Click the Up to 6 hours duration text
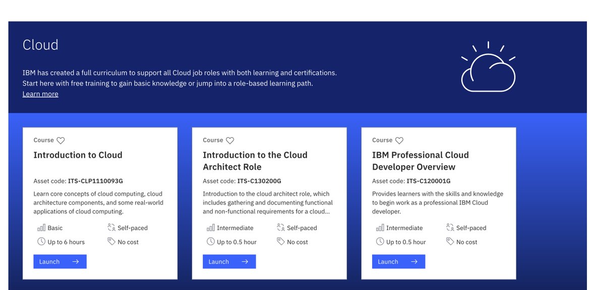 [x=66, y=242]
